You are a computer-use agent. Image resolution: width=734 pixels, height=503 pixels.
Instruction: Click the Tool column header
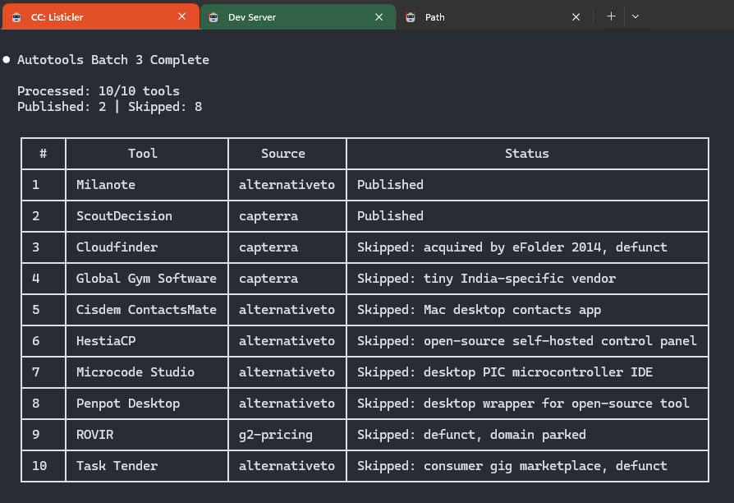tap(143, 154)
